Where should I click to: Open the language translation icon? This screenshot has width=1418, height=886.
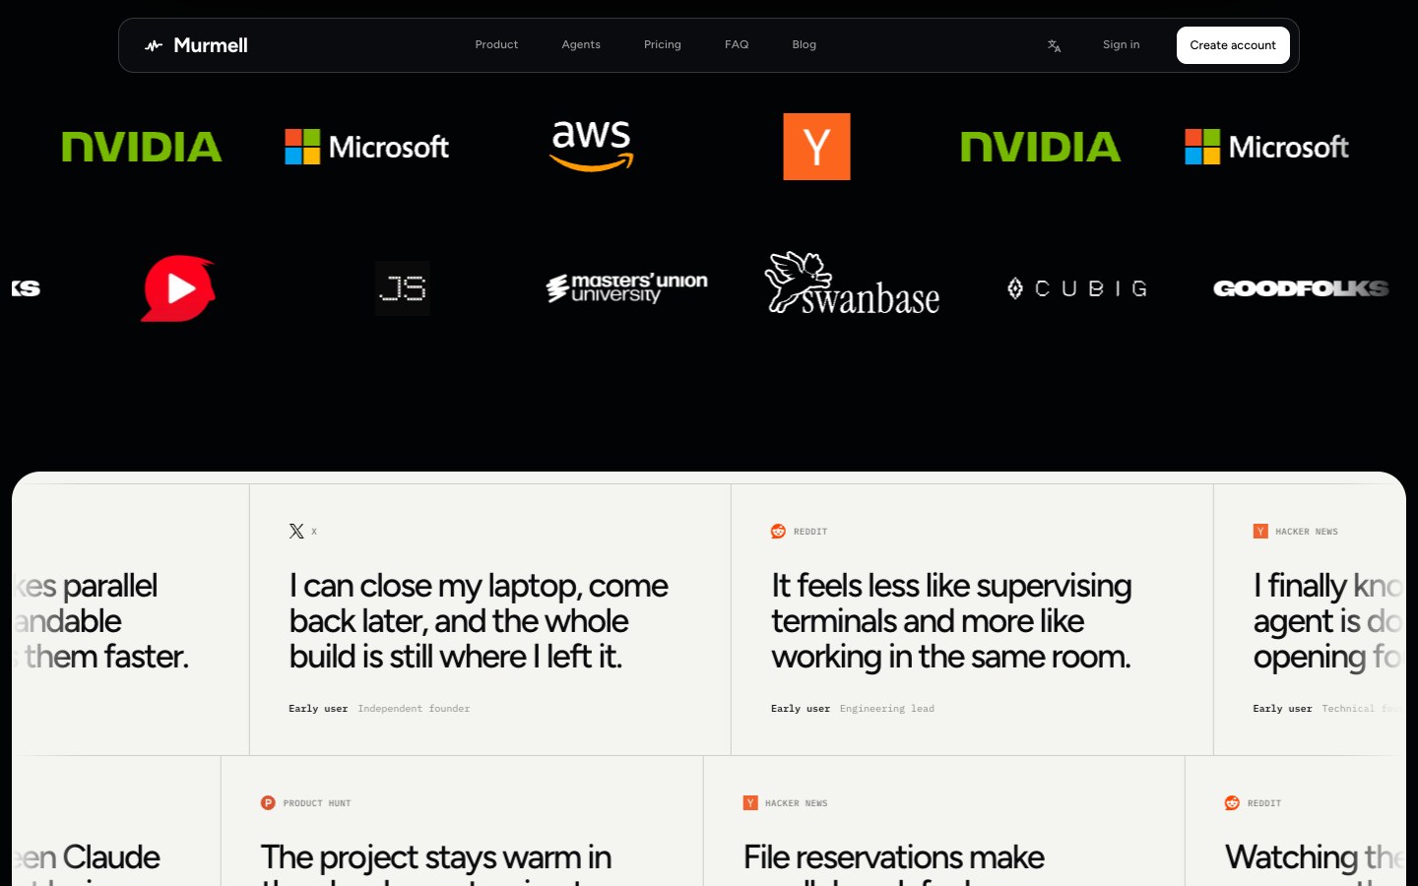(x=1054, y=45)
